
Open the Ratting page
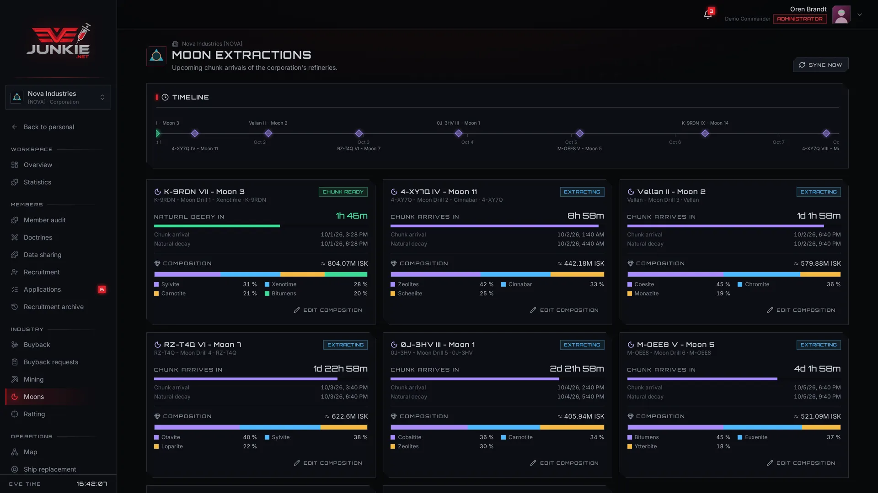[x=58, y=414]
